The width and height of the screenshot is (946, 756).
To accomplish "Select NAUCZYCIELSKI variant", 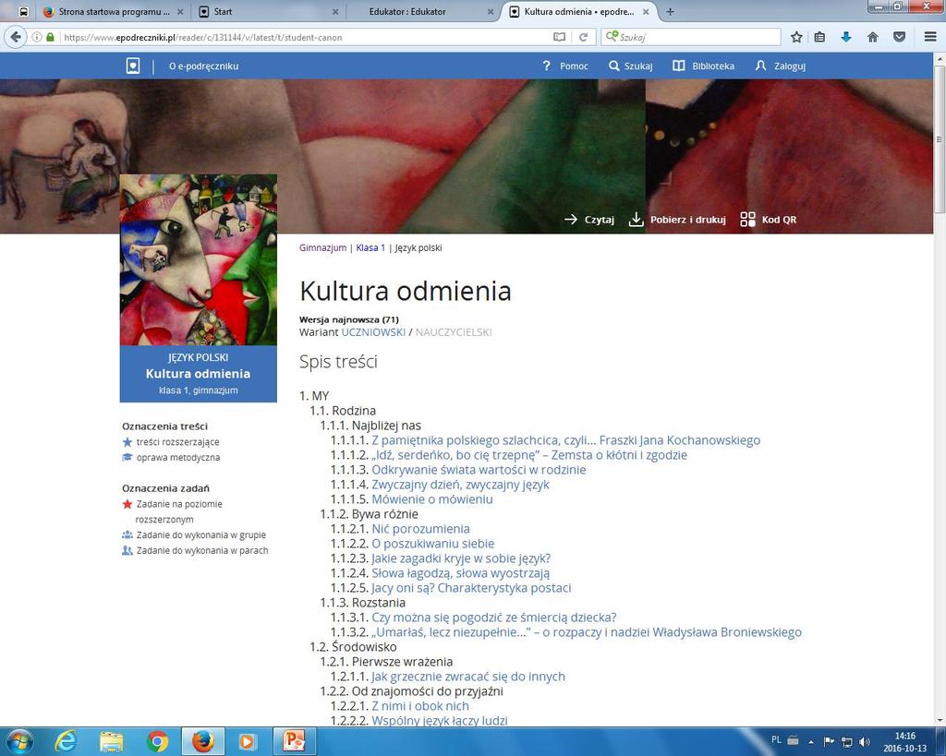I will [453, 332].
